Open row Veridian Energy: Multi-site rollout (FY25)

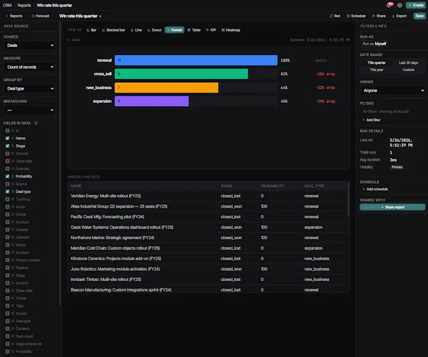[208, 196]
